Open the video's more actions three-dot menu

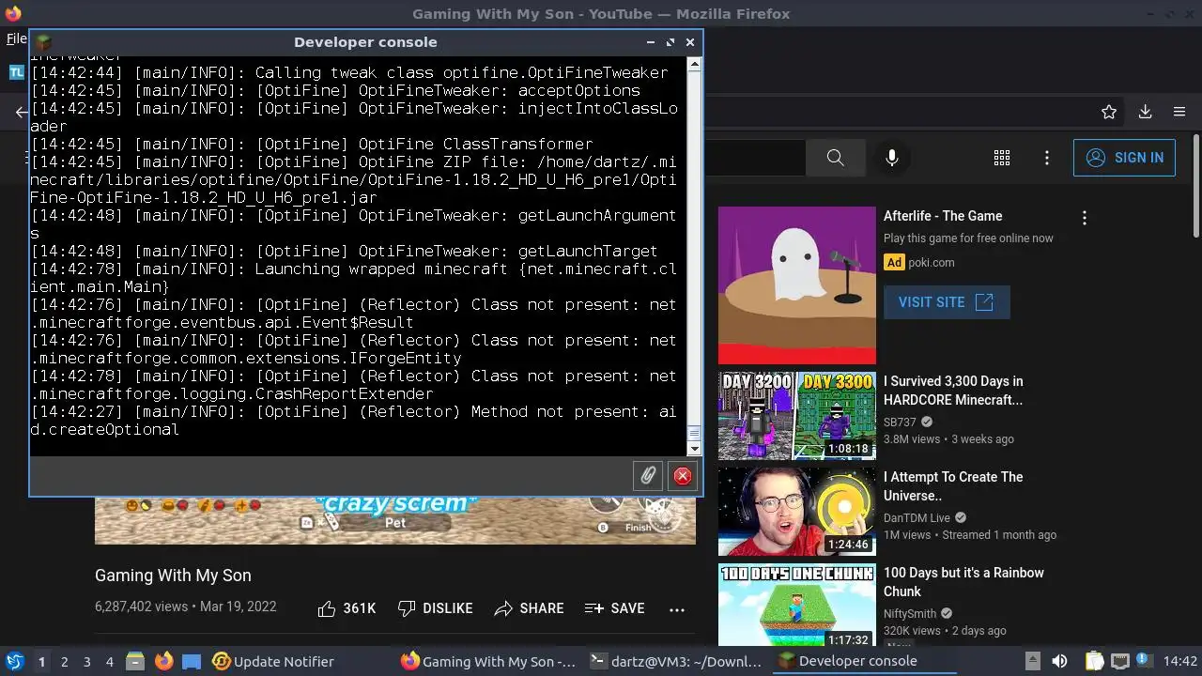(x=677, y=609)
